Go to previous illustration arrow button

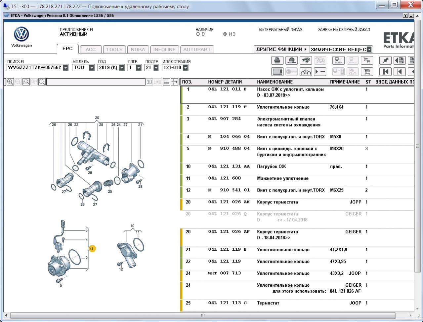[400, 71]
